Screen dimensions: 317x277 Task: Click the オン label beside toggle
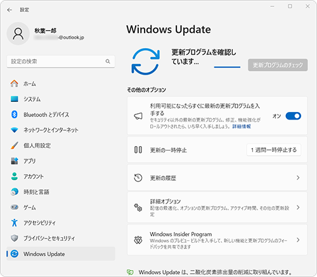point(276,116)
